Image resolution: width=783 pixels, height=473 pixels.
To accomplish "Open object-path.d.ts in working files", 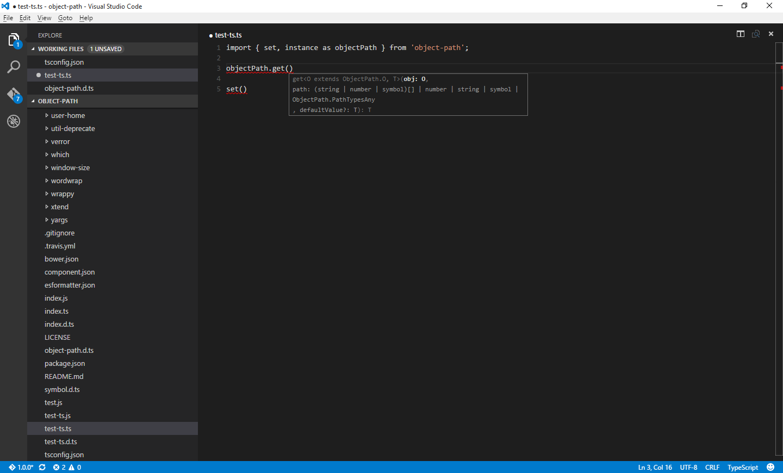I will (x=113, y=88).
